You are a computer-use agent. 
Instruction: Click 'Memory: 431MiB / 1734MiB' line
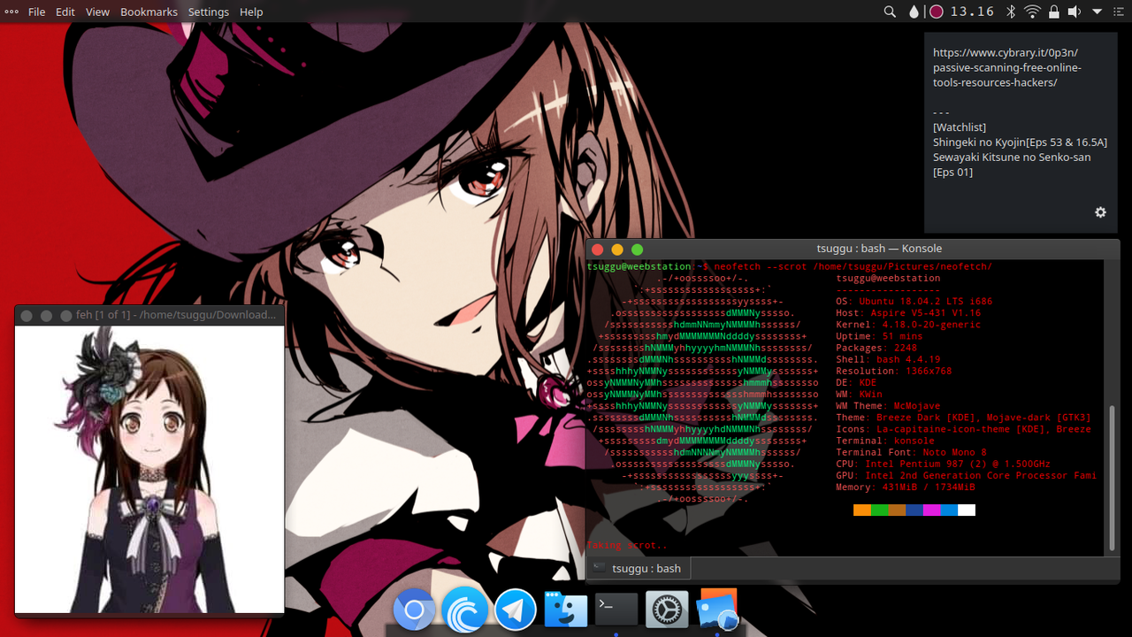coord(906,487)
